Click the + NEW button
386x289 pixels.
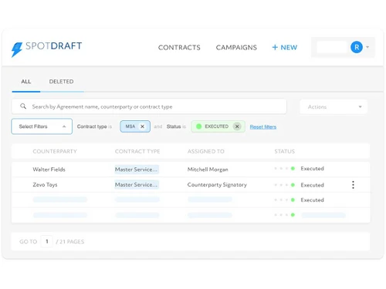285,48
